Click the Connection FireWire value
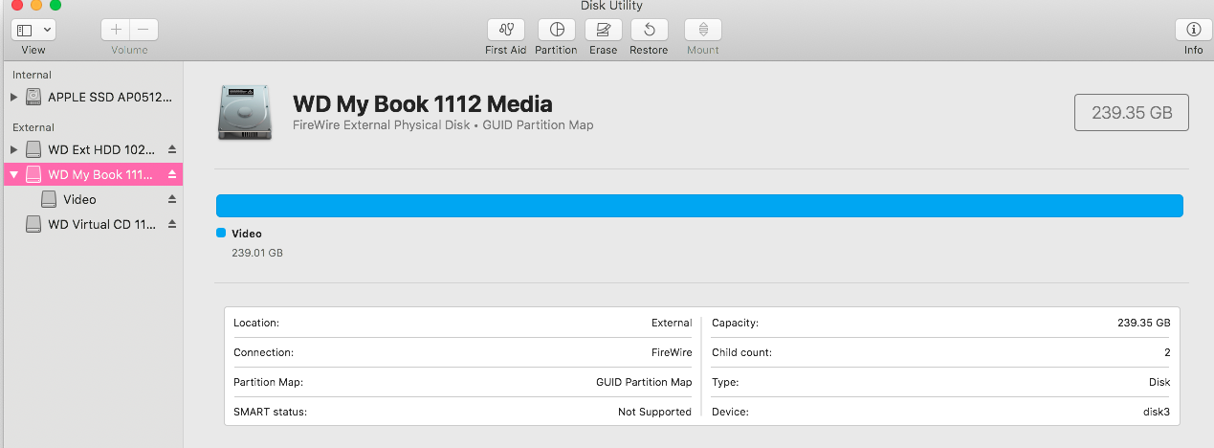The height and width of the screenshot is (448, 1214). [x=672, y=352]
